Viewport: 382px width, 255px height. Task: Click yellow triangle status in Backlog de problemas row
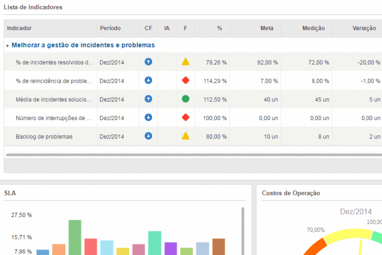186,136
